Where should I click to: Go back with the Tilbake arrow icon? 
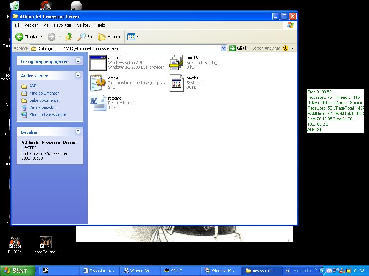tap(19, 37)
